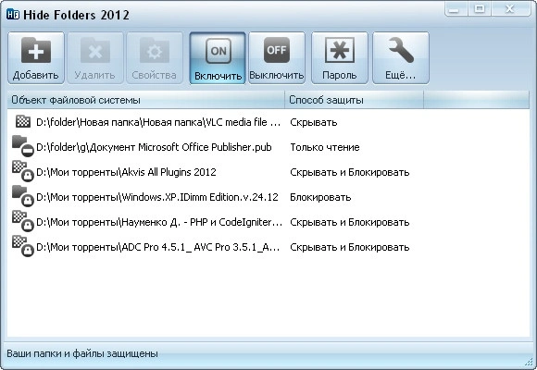This screenshot has height=370, width=537.
Task: Click Только чтение protection method cell
Action: [x=325, y=147]
